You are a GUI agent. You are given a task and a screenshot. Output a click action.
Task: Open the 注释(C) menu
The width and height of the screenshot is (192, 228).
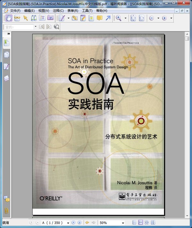[x=58, y=11]
